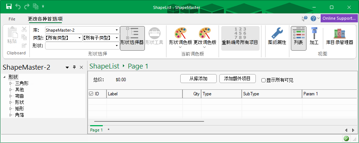359x143 pixels.
Task: Open the ShapeMaster-2 panel options arrow
Action: (67, 67)
